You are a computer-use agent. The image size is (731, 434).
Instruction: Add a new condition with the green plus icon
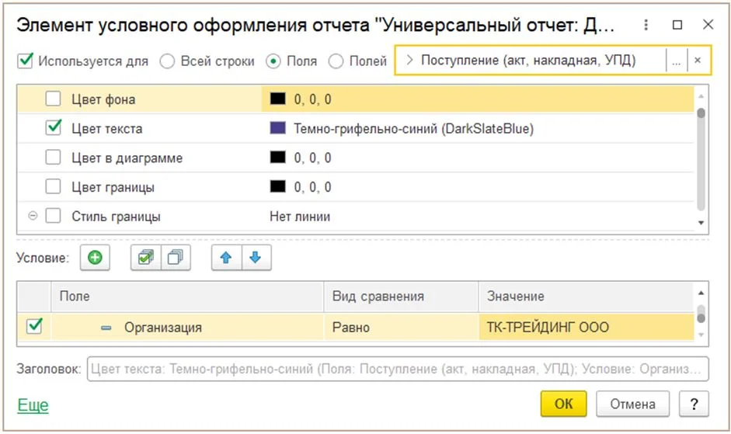[95, 257]
